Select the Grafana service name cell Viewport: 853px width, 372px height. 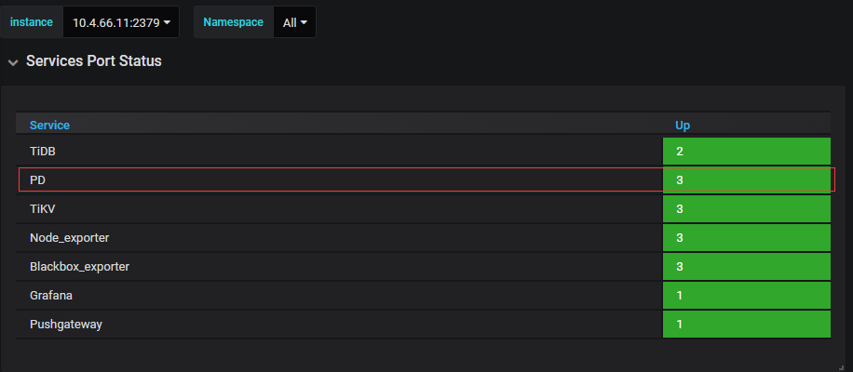click(51, 296)
